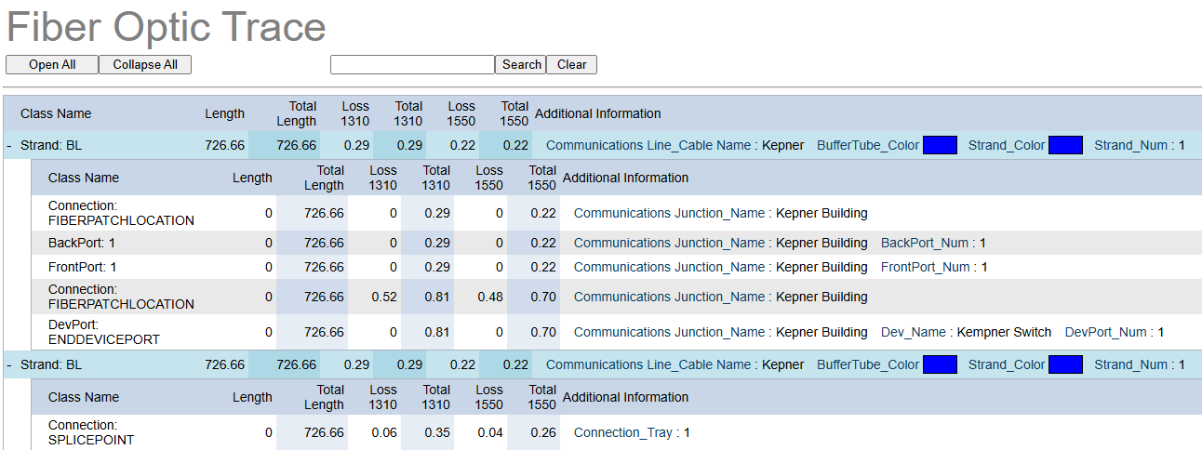Click the 0.52 Loss 1310 value
This screenshot has height=450, width=1202.
[384, 297]
